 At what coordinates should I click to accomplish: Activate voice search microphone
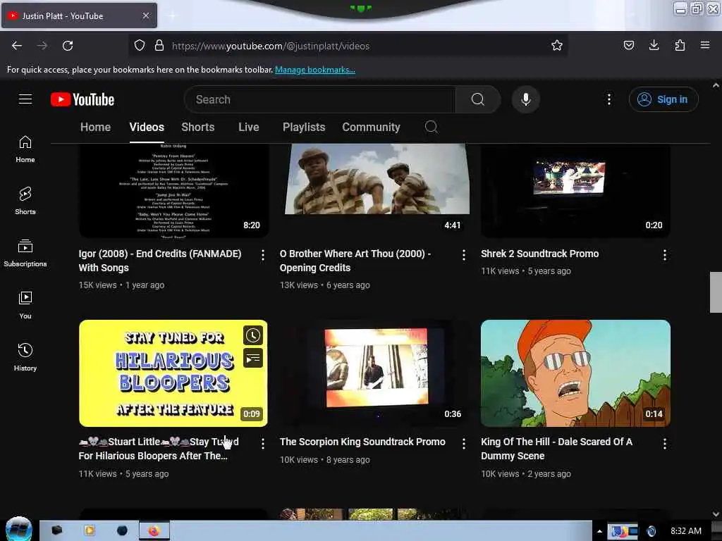526,99
